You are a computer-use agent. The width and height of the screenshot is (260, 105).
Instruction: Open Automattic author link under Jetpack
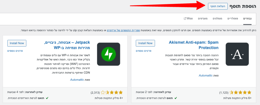[x=78, y=80]
